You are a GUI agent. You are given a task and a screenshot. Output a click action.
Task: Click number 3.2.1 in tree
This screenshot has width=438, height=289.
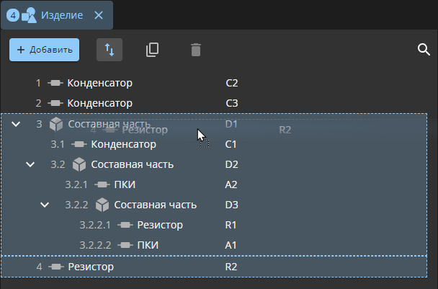click(x=76, y=184)
